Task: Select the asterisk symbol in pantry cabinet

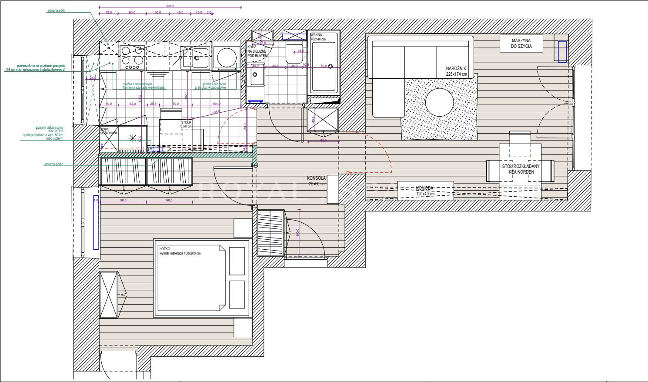Action: [x=132, y=138]
